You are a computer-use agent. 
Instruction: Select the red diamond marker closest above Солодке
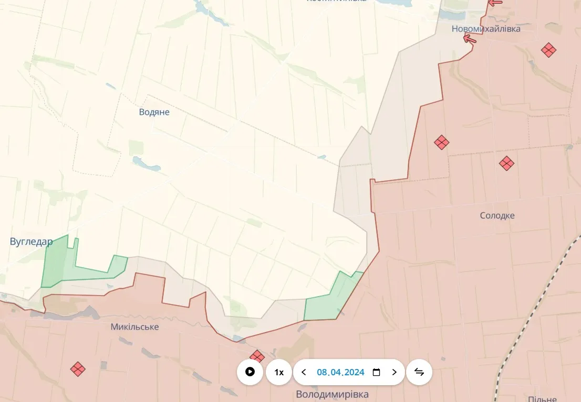coord(506,164)
